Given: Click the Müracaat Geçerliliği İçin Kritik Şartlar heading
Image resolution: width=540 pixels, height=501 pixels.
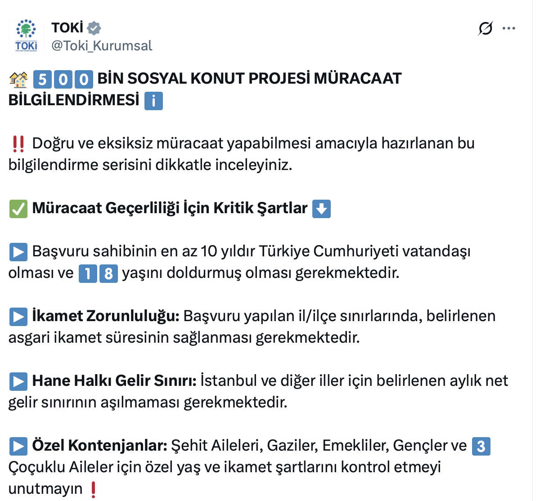Looking at the screenshot, I should tap(170, 208).
